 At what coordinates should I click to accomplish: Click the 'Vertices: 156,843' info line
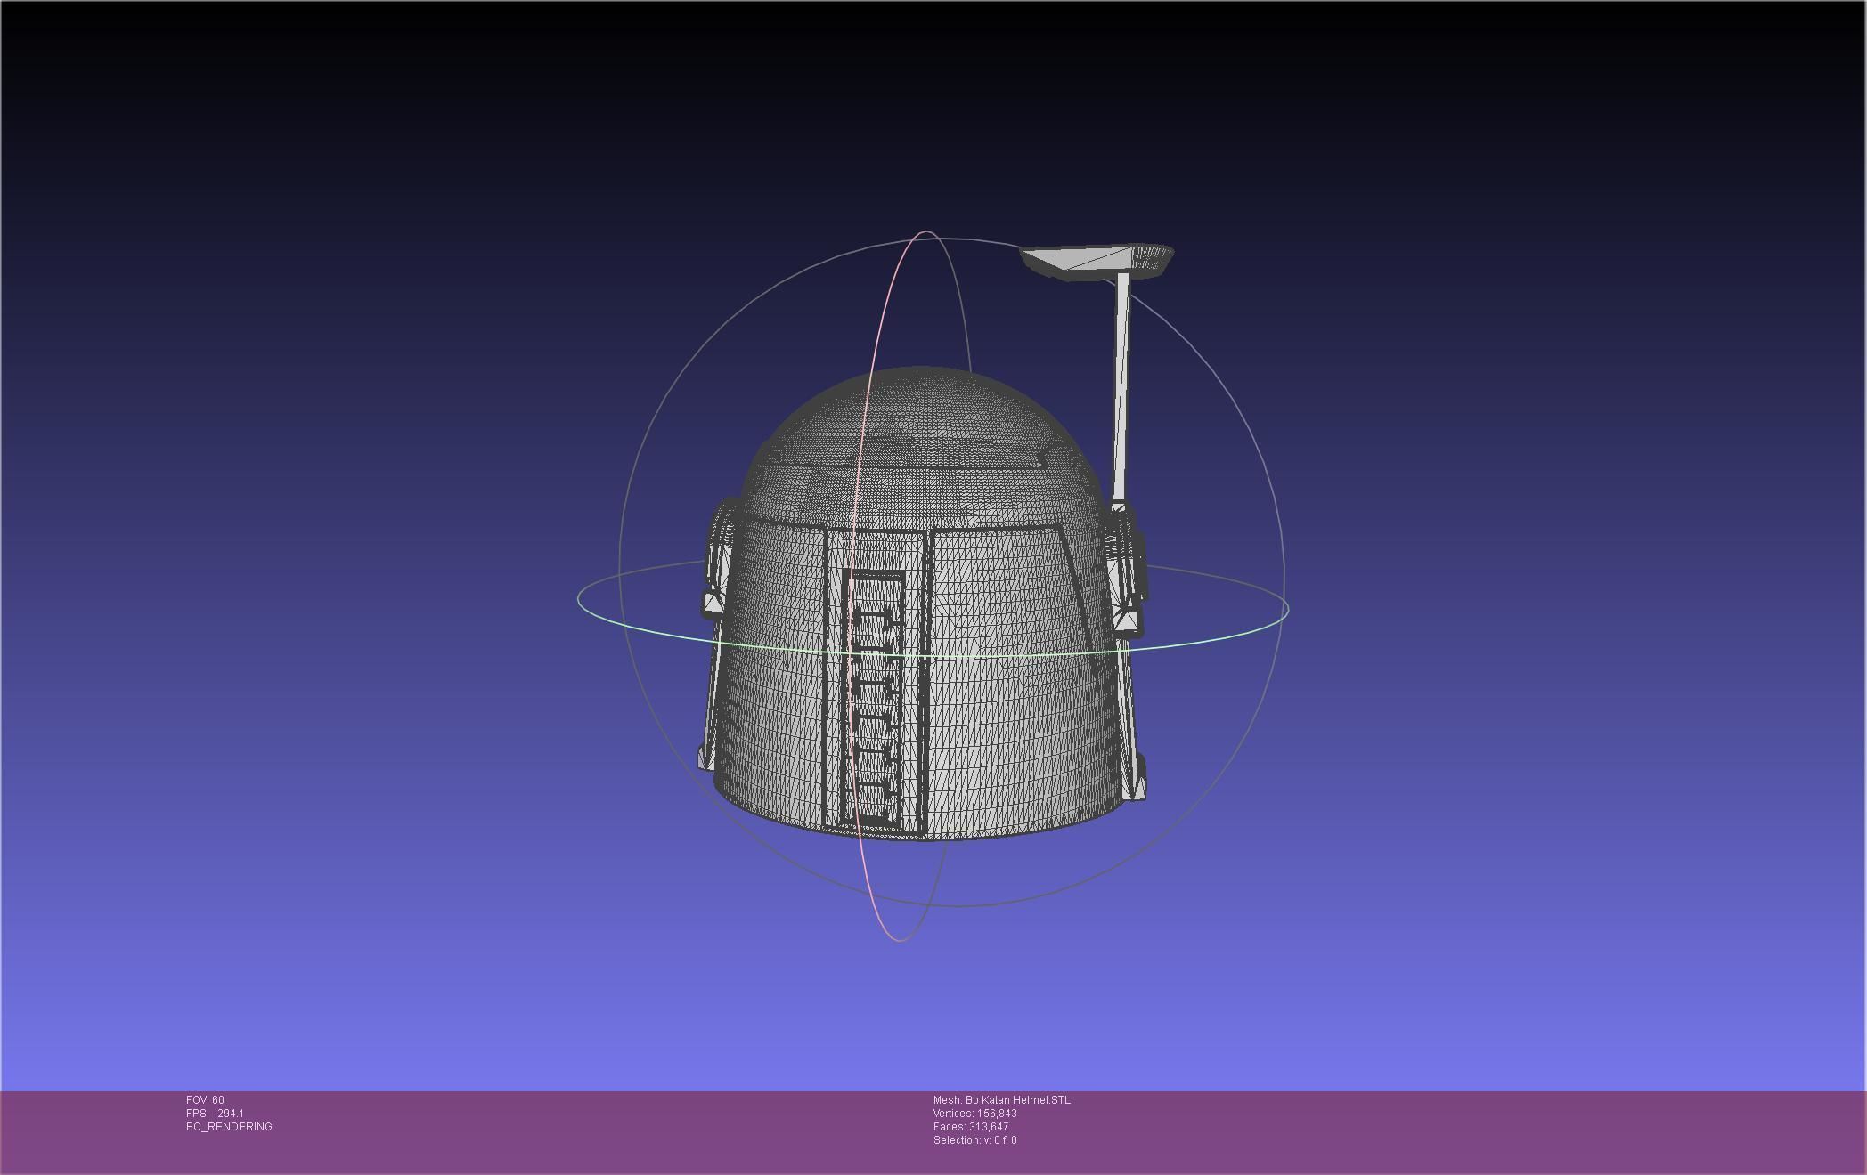tap(975, 1114)
